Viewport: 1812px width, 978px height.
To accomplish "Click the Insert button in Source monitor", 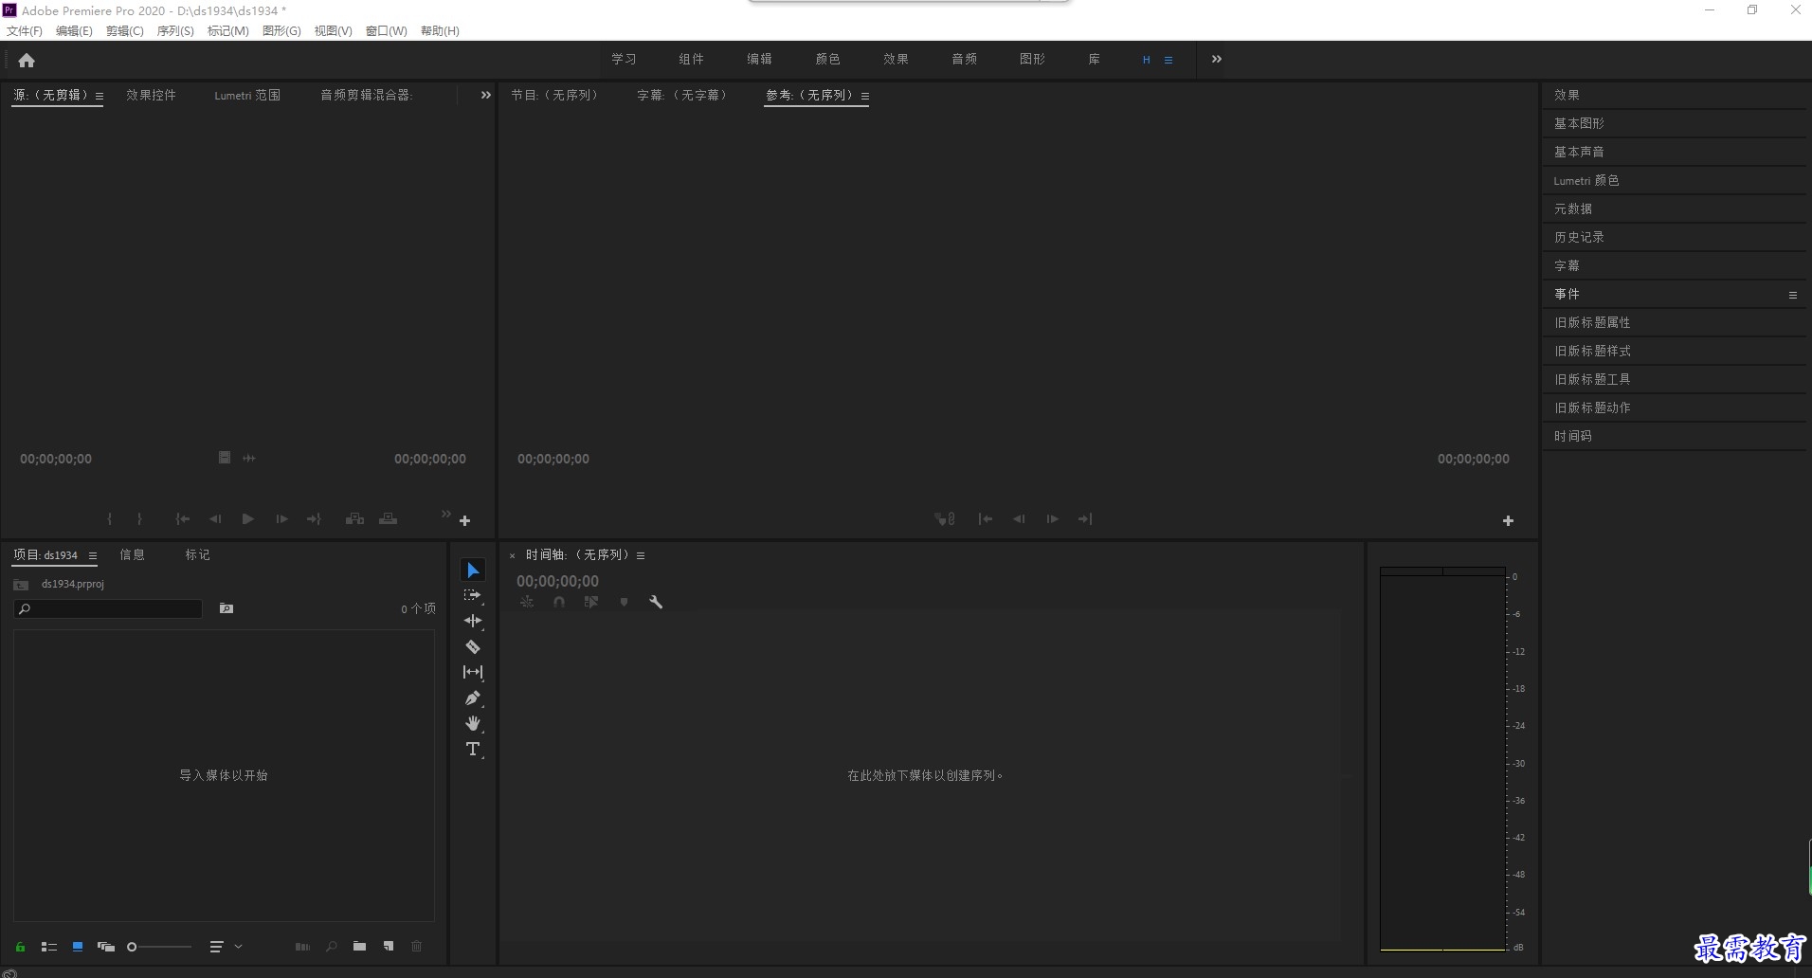I will pyautogui.click(x=354, y=519).
